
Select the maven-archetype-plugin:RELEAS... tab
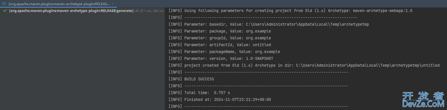click(x=59, y=4)
